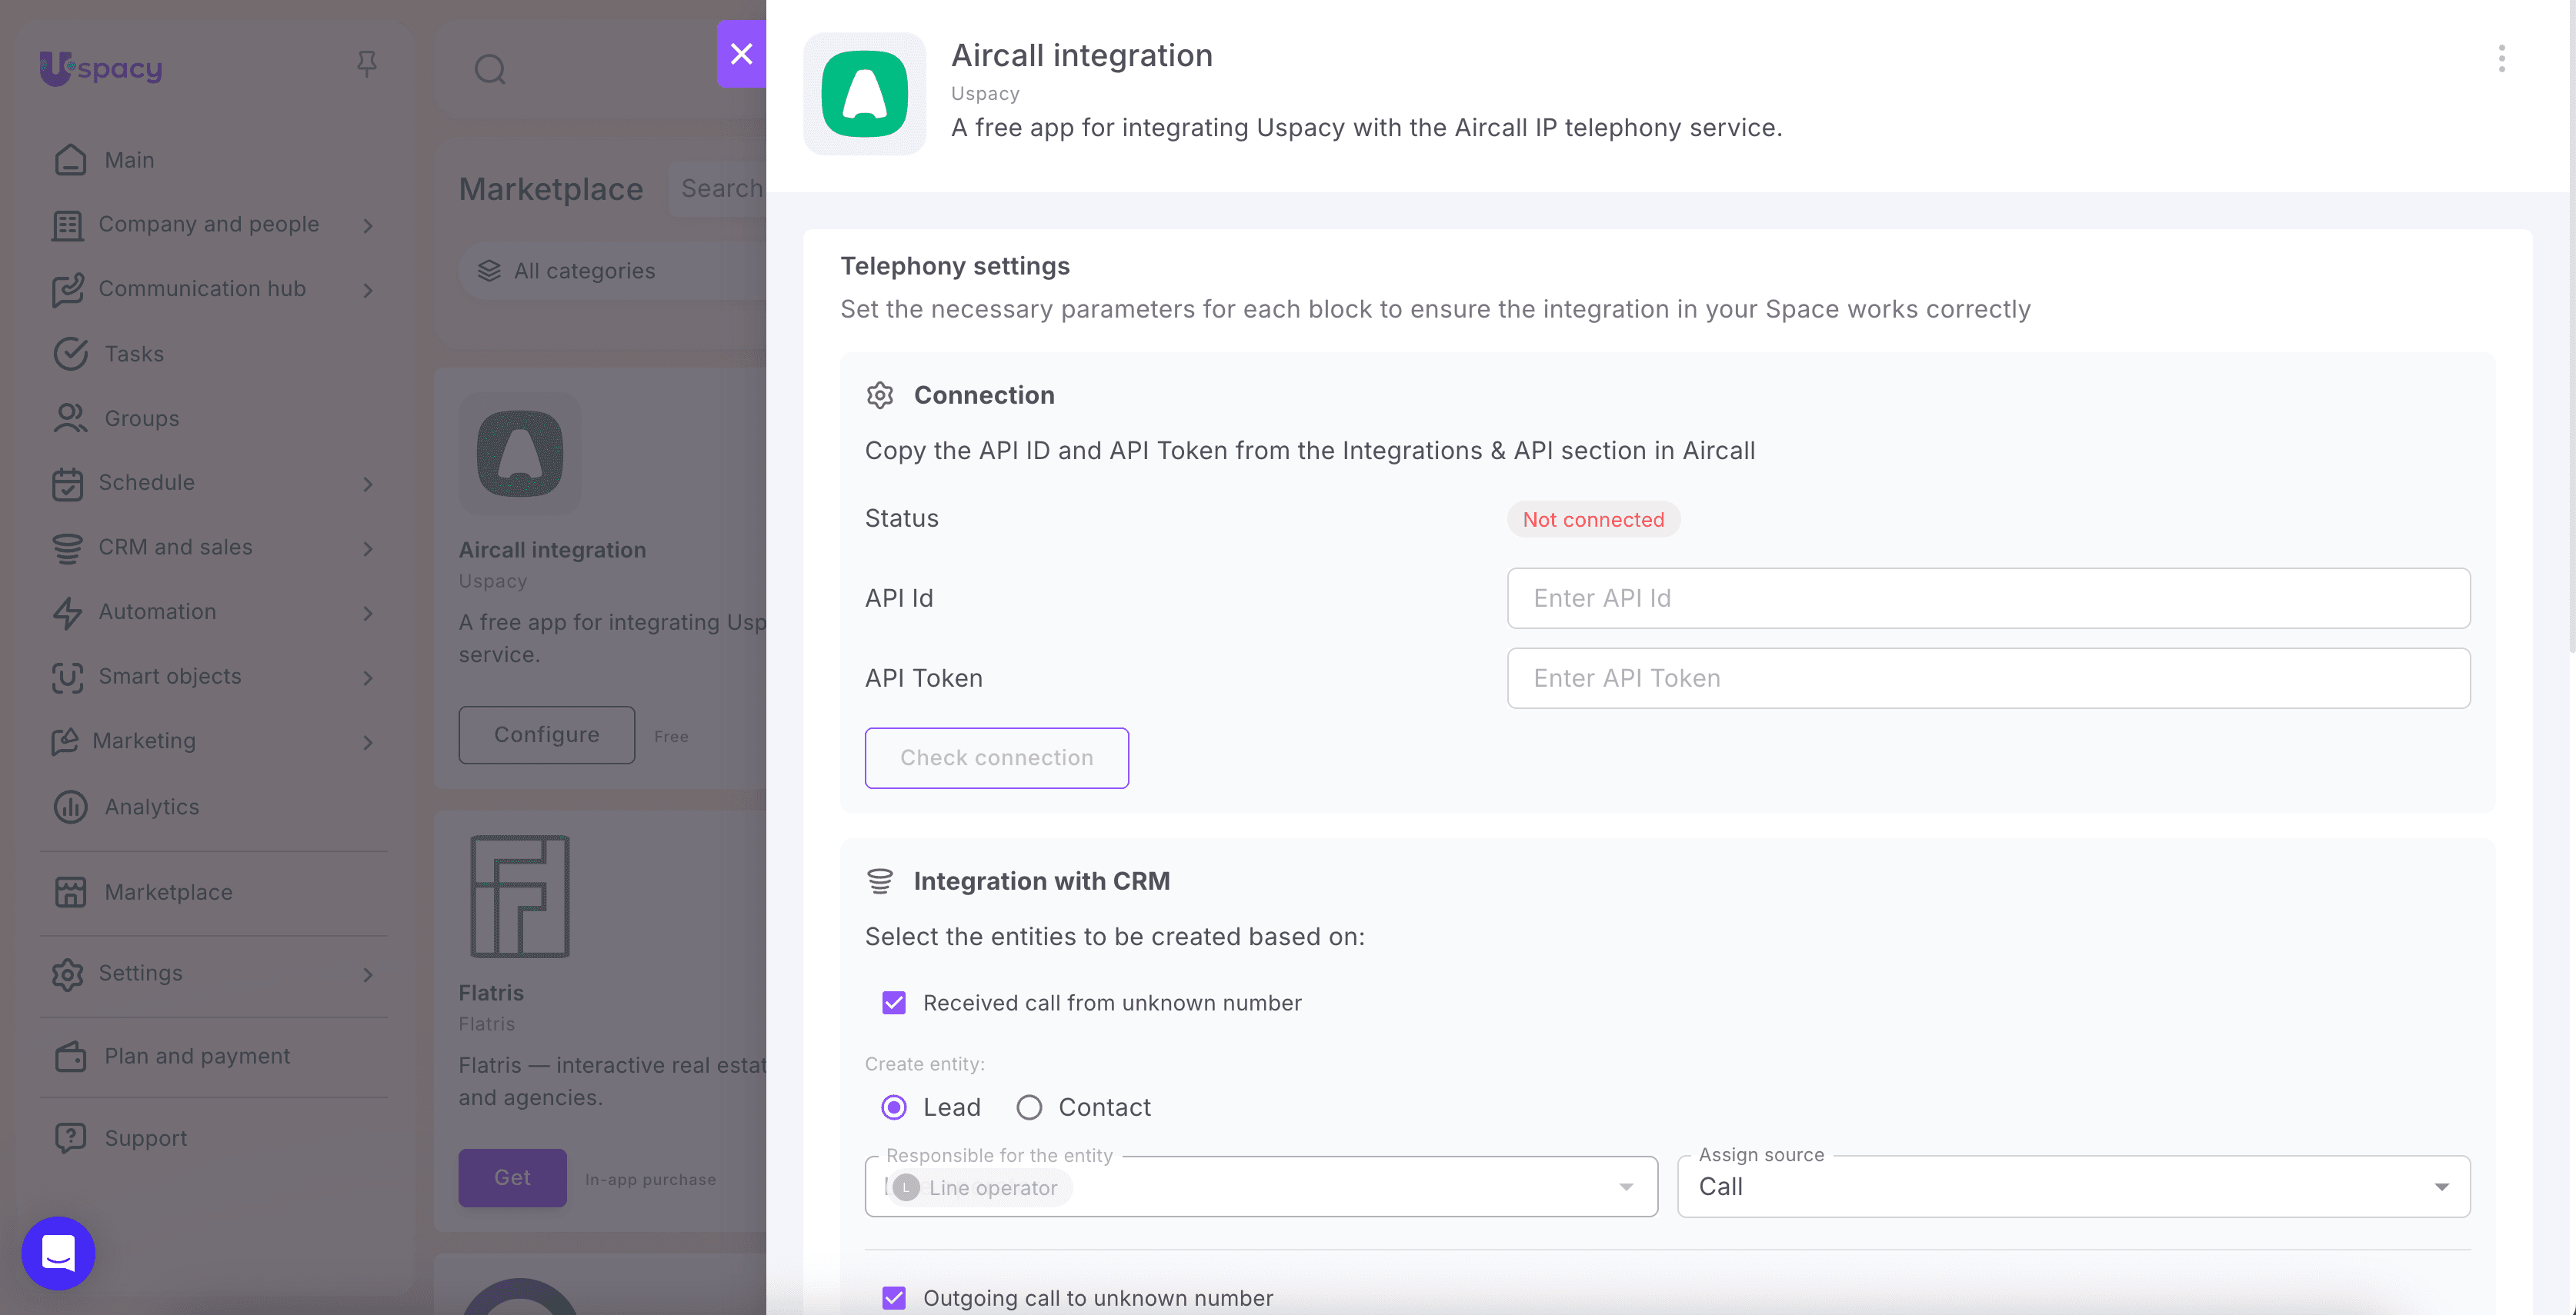Click the Settings gear icon in sidebar
This screenshot has width=2576, height=1315.
point(67,974)
